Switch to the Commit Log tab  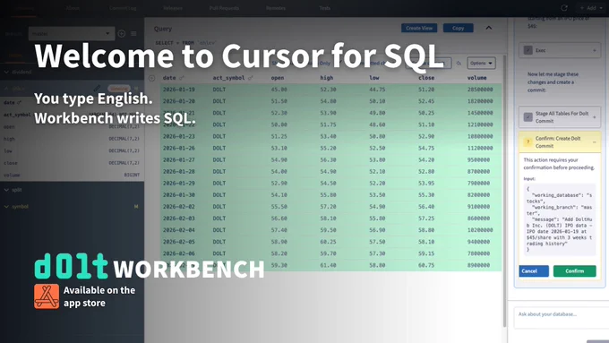[123, 8]
